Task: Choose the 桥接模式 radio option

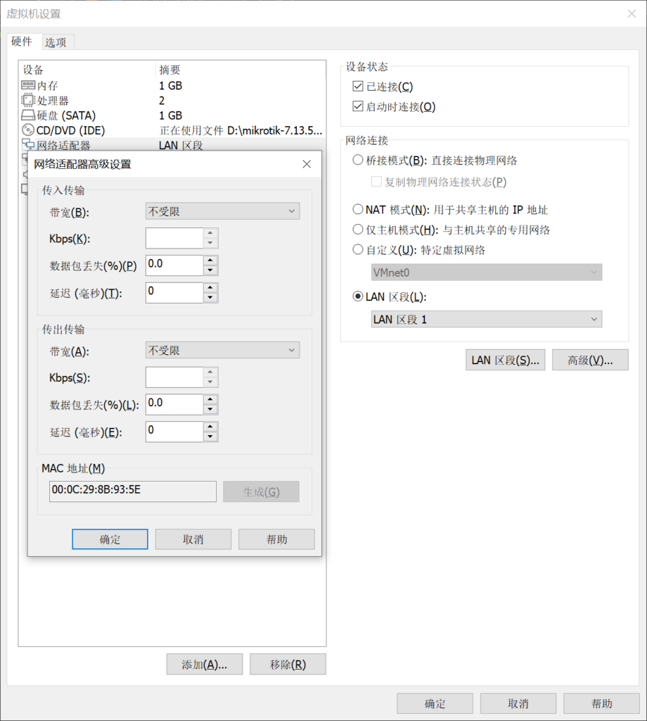Action: coord(357,161)
